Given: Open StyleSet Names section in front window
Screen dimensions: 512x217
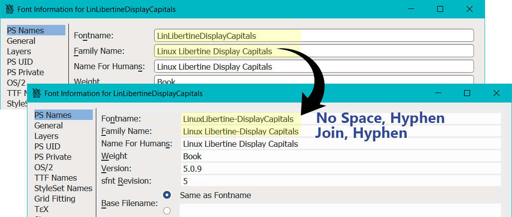Looking at the screenshot, I should click(63, 188).
